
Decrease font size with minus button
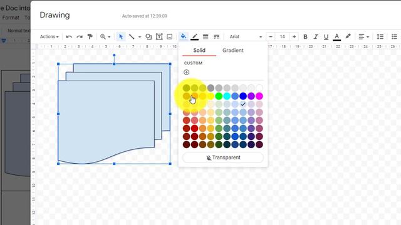click(x=271, y=37)
